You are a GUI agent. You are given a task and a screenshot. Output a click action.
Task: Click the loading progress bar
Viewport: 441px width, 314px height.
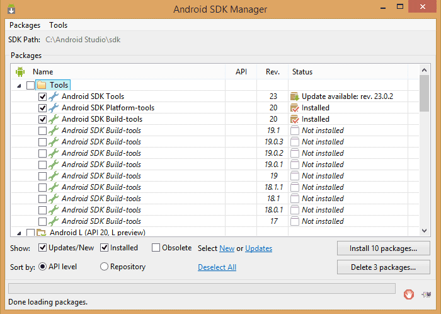202,289
